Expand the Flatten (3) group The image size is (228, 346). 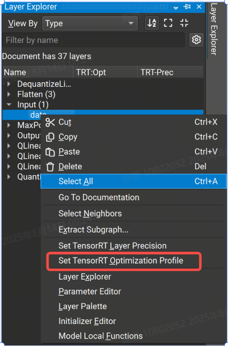coord(9,94)
